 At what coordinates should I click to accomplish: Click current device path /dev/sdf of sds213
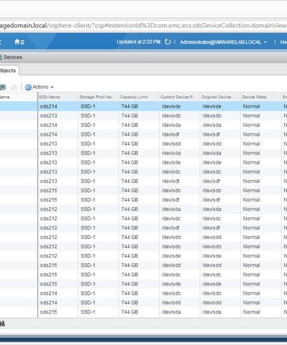(x=170, y=181)
